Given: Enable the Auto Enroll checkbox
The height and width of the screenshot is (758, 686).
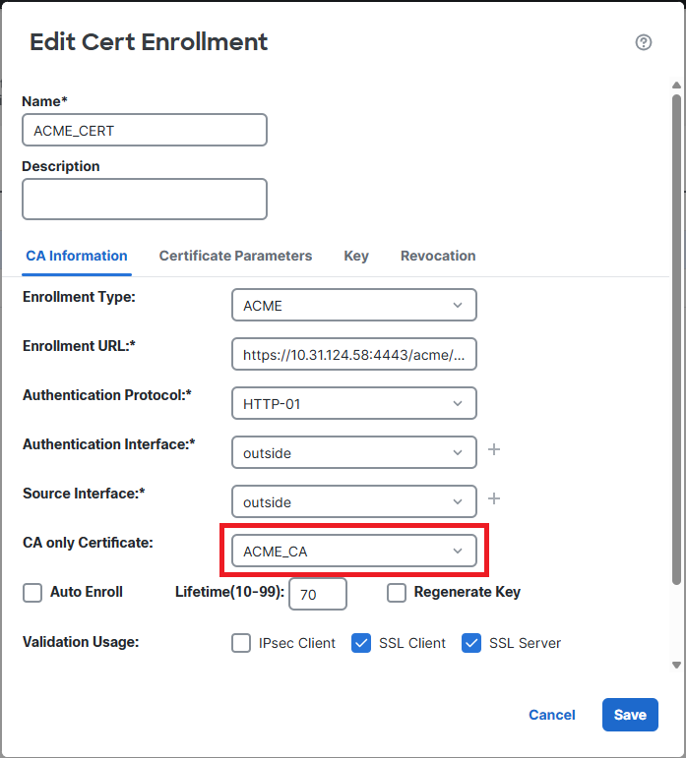Looking at the screenshot, I should point(32,592).
